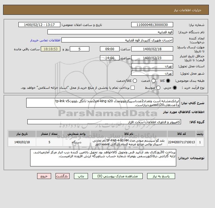This screenshot has height=208, width=215.
Task: Click the quantity cell showing 5
Action: coord(49,142)
